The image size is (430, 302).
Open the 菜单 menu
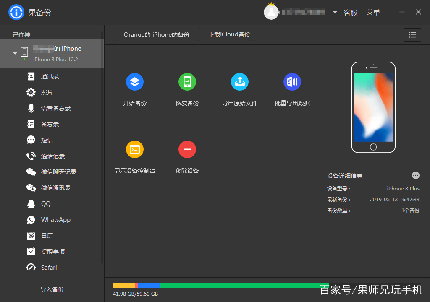coord(373,13)
